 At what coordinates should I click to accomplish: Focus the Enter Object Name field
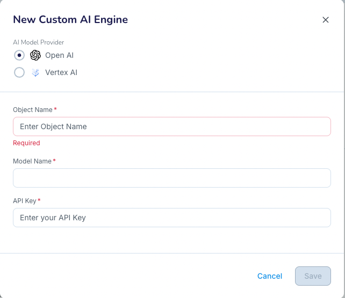pos(171,126)
